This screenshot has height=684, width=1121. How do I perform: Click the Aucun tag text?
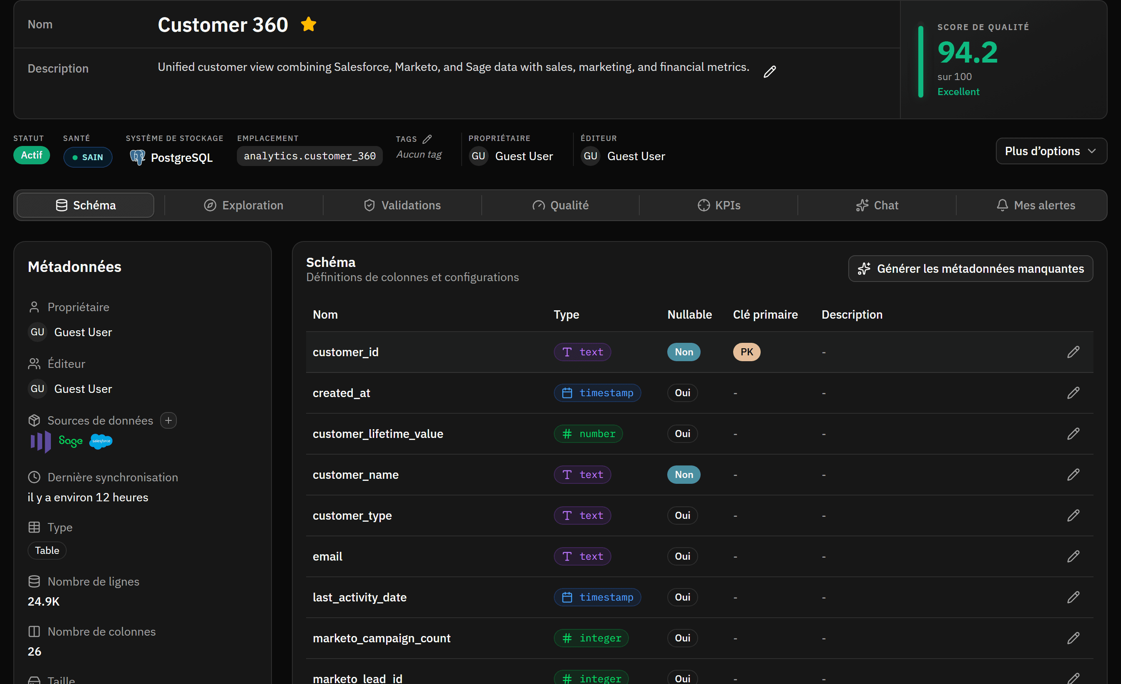pos(419,155)
